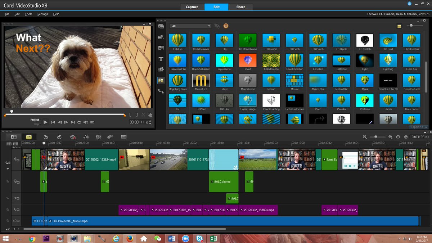Image resolution: width=432 pixels, height=243 pixels.
Task: Open the Help menu
Action: pyautogui.click(x=56, y=14)
